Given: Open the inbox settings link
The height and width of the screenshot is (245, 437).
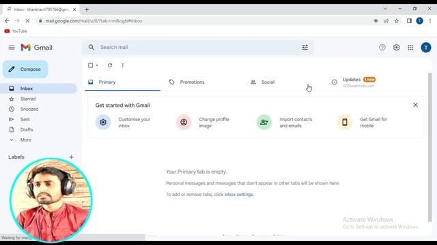Looking at the screenshot, I should click(238, 195).
